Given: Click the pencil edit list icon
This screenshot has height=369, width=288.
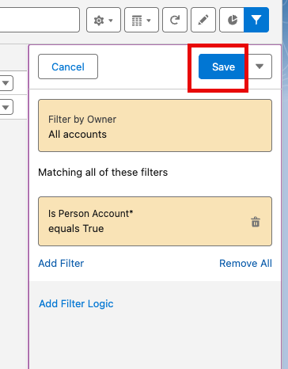Looking at the screenshot, I should click(203, 20).
